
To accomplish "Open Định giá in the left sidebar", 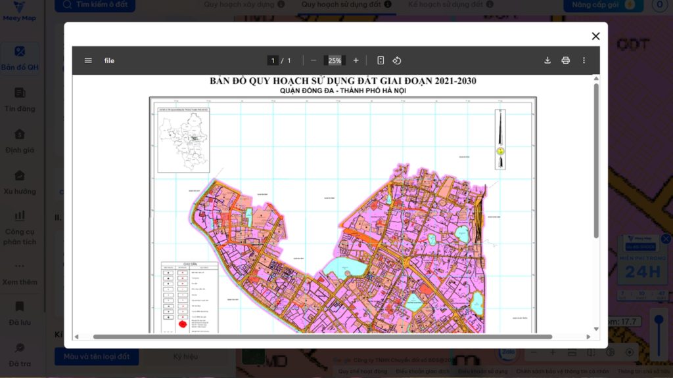I will (20, 140).
